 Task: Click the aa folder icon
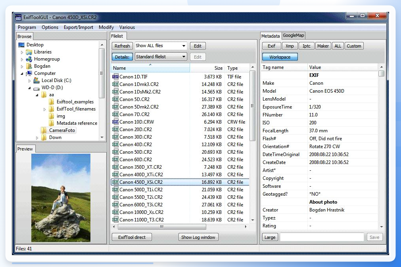coord(44,95)
